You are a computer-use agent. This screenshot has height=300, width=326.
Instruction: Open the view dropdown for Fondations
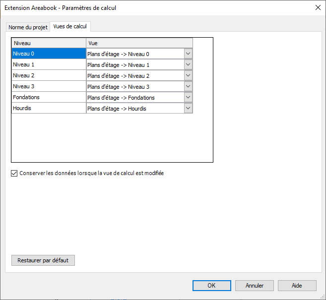click(188, 98)
